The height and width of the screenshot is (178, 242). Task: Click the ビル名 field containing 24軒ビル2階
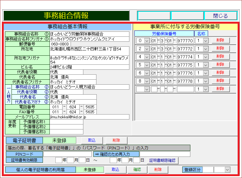click(x=89, y=67)
